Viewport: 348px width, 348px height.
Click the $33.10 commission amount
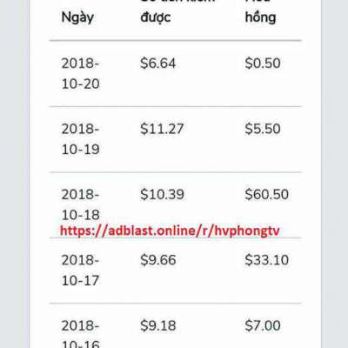267,260
